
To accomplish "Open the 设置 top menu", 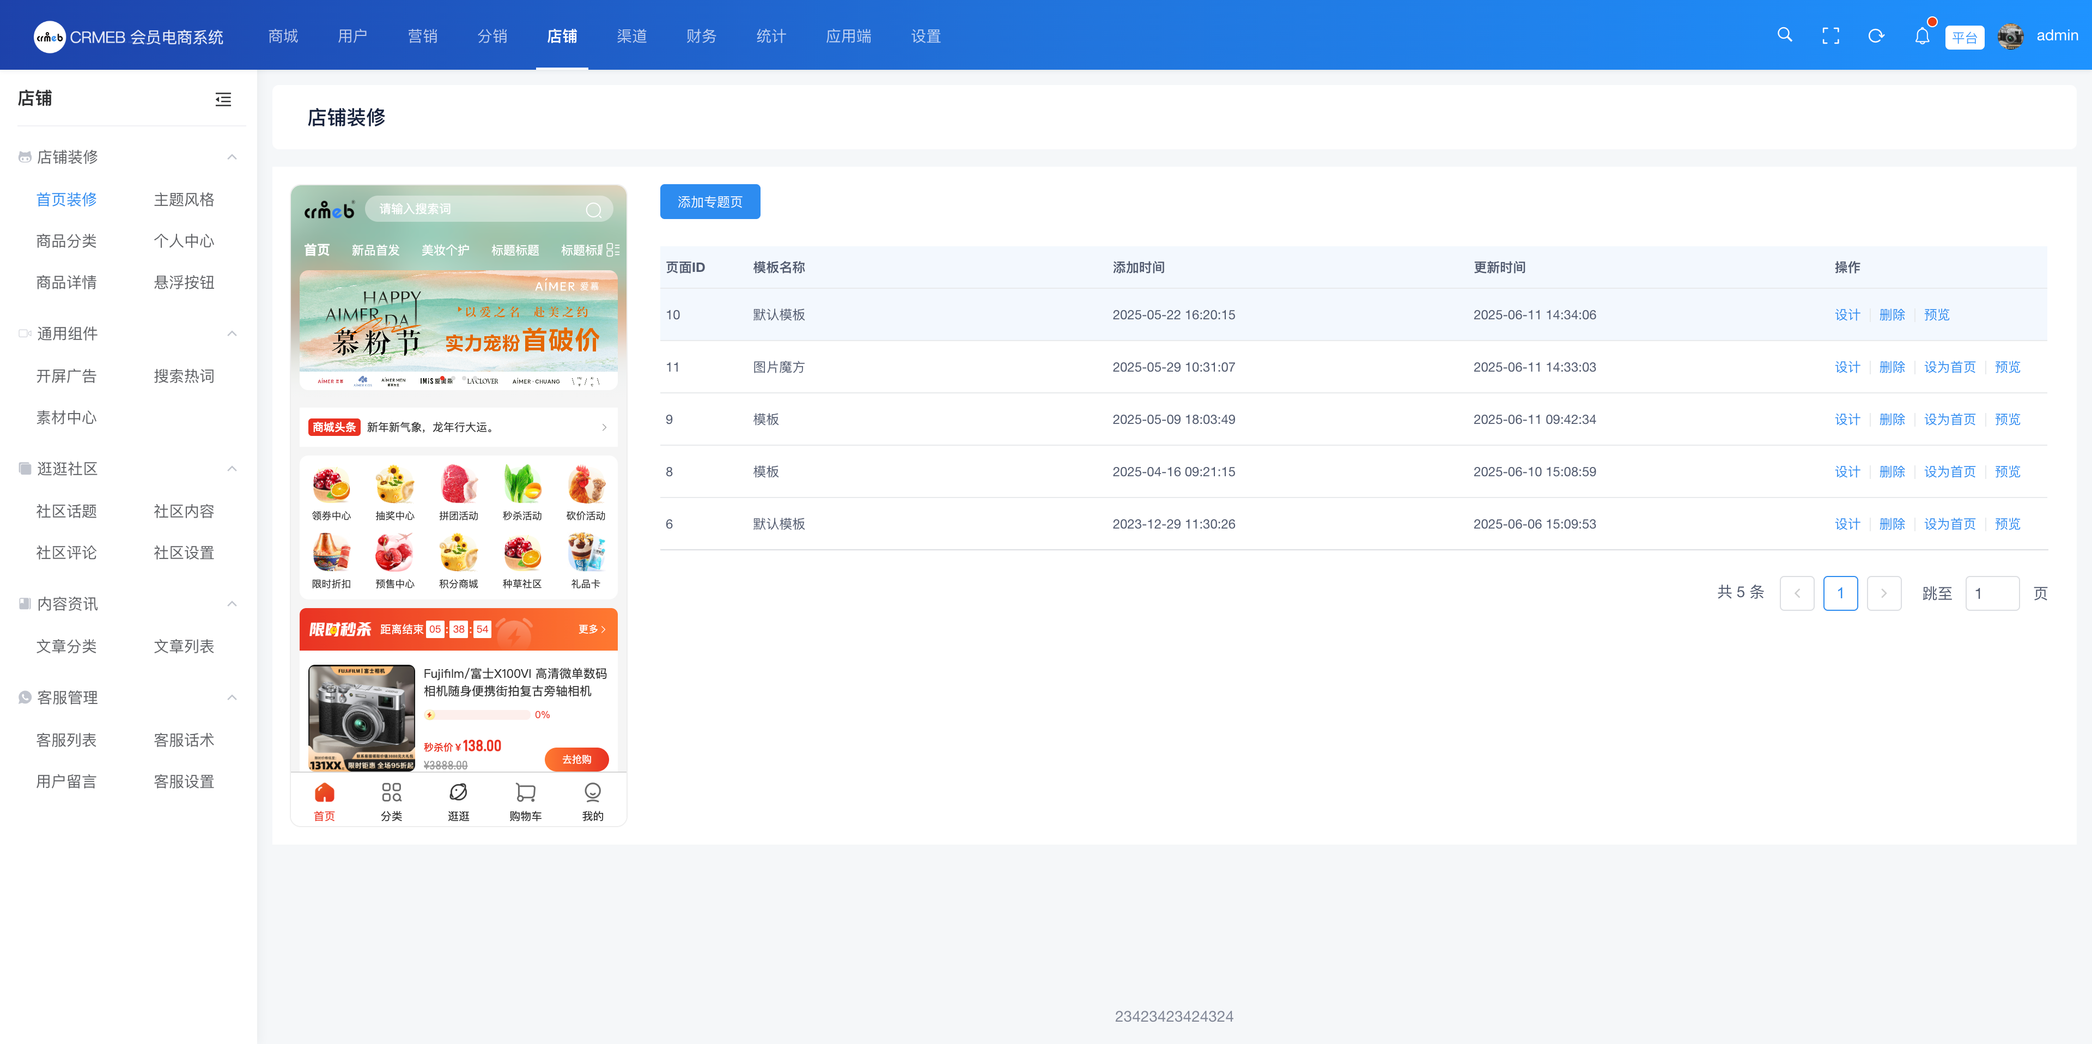I will pos(926,36).
